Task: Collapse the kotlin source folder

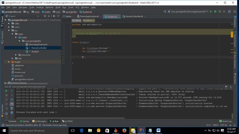Action: pos(16,37)
